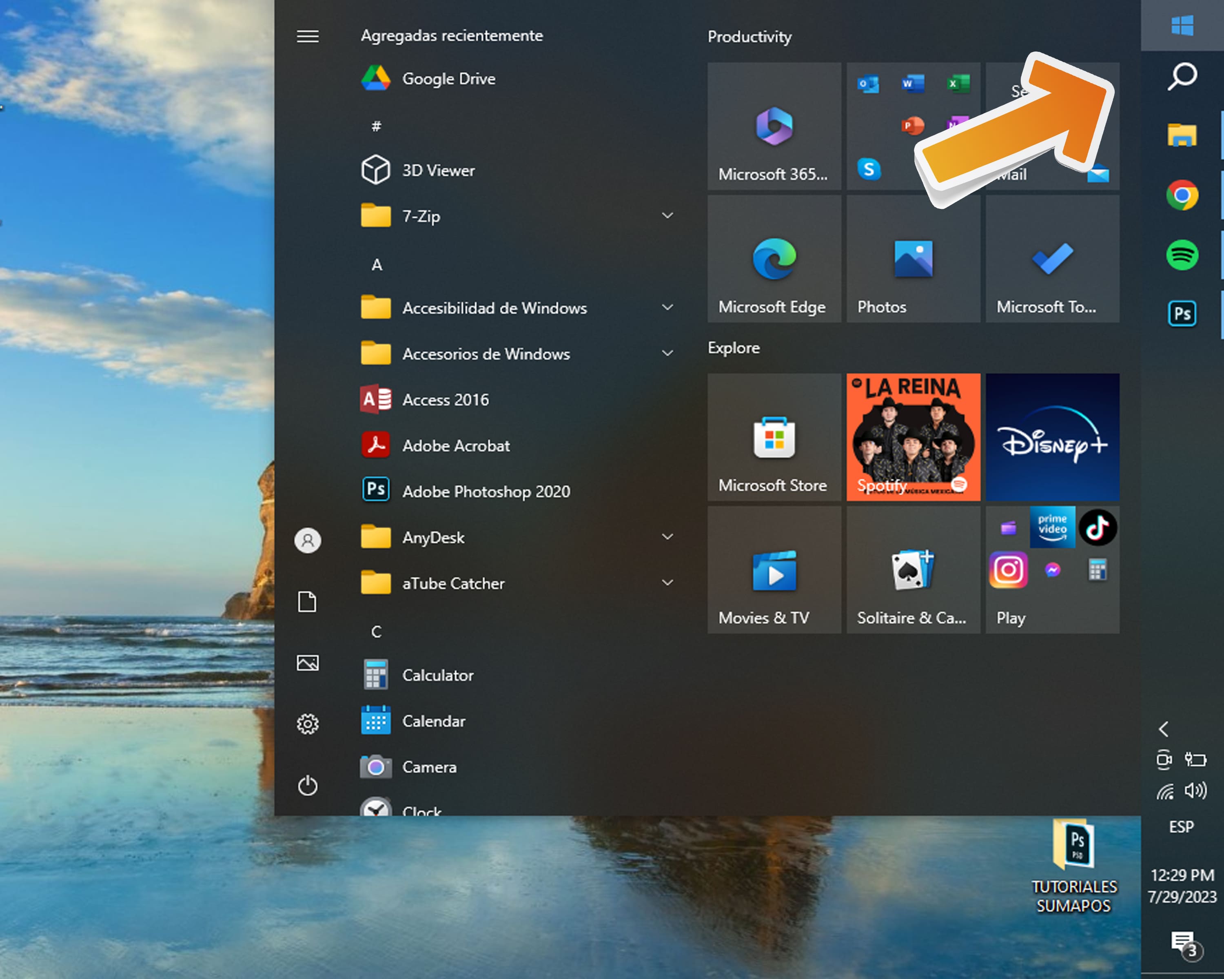This screenshot has width=1224, height=979.
Task: Open the Settings gear icon
Action: 307,724
